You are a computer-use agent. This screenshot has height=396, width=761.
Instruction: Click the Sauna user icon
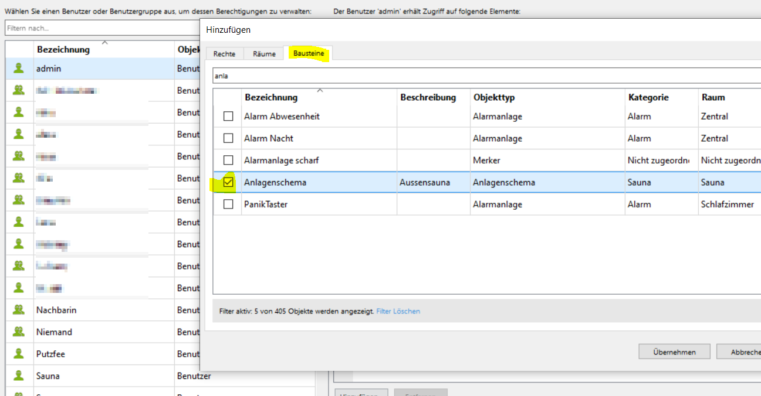(19, 375)
